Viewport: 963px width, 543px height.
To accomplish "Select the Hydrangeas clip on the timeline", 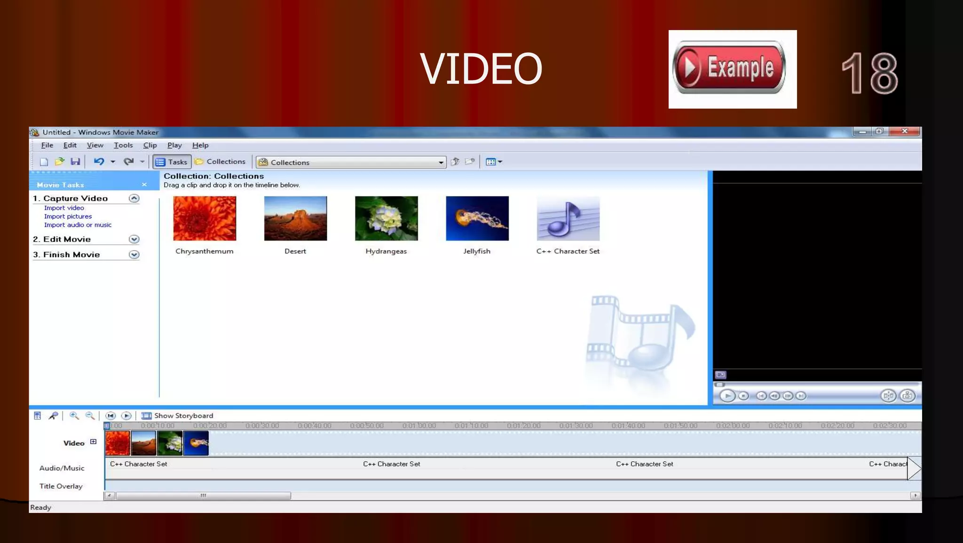I will click(x=170, y=443).
